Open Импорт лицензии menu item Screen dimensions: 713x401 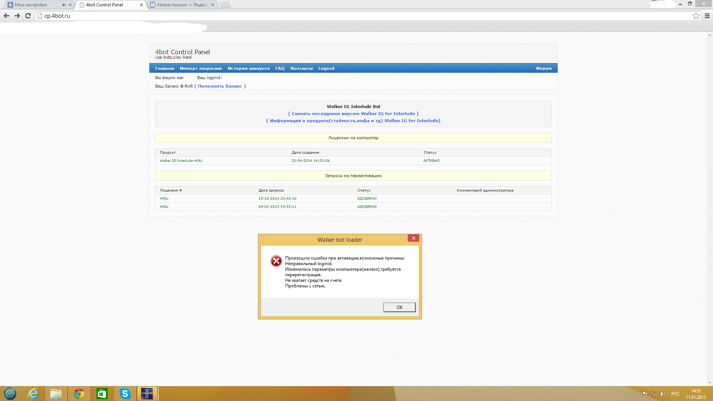click(201, 68)
